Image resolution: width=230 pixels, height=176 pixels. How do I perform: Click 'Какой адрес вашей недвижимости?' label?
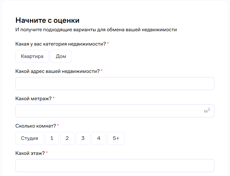tap(57, 71)
